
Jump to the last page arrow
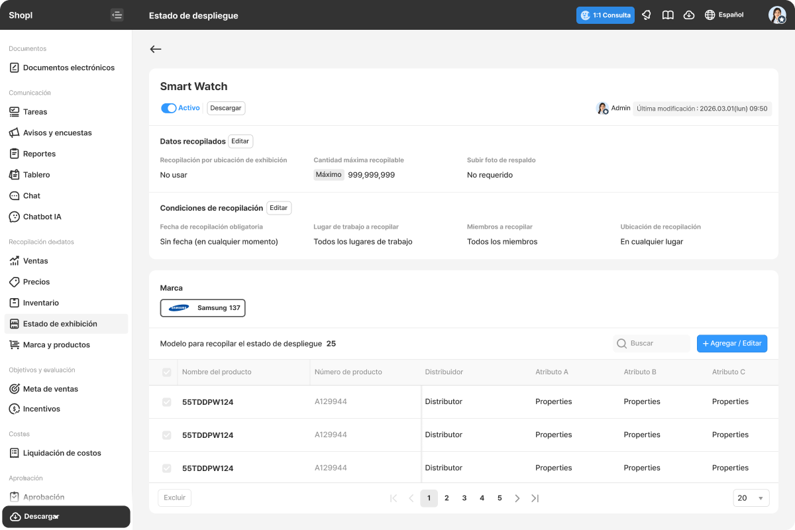535,498
